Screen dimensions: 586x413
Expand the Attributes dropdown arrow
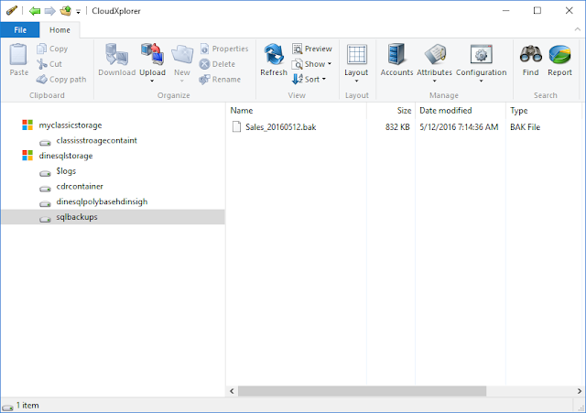435,82
